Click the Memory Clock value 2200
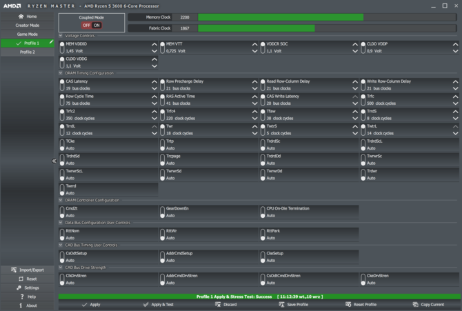The width and height of the screenshot is (462, 311). (x=185, y=17)
